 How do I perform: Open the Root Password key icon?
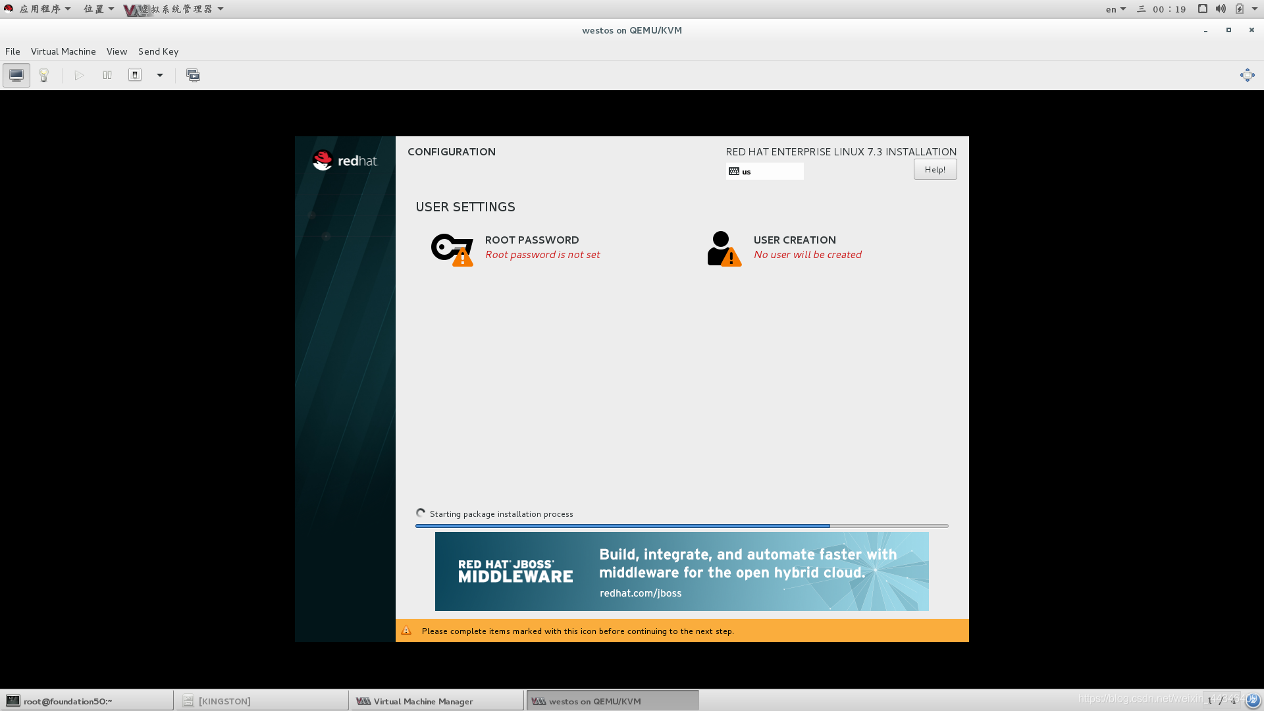coord(452,250)
